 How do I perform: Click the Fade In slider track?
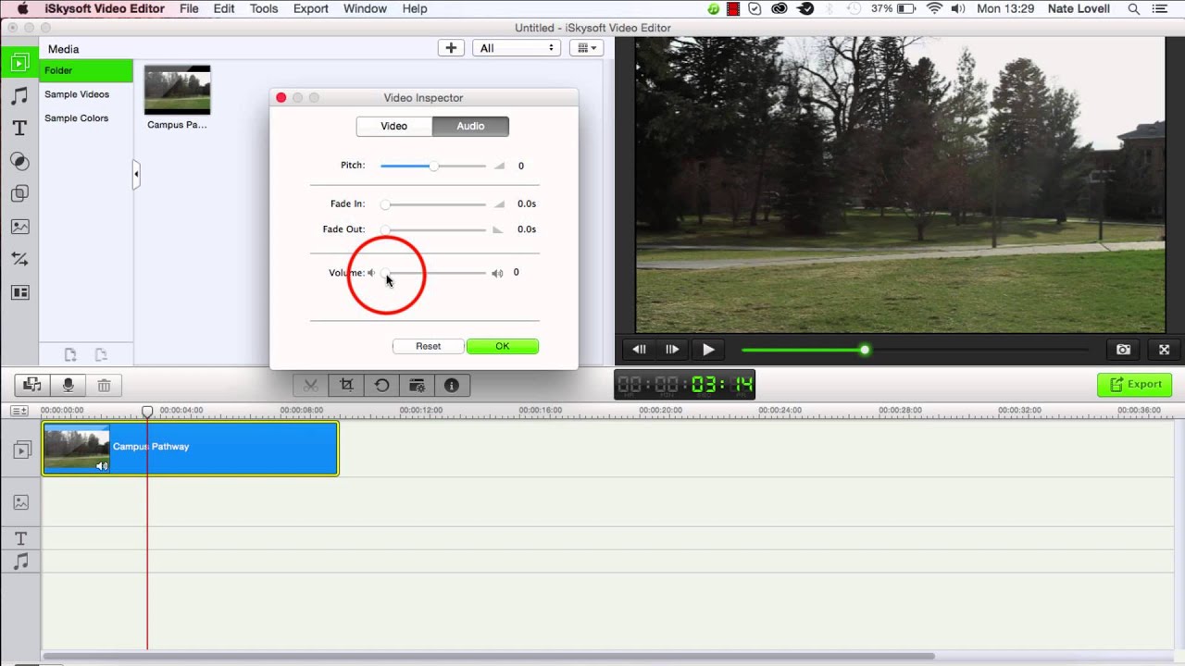[x=433, y=204]
